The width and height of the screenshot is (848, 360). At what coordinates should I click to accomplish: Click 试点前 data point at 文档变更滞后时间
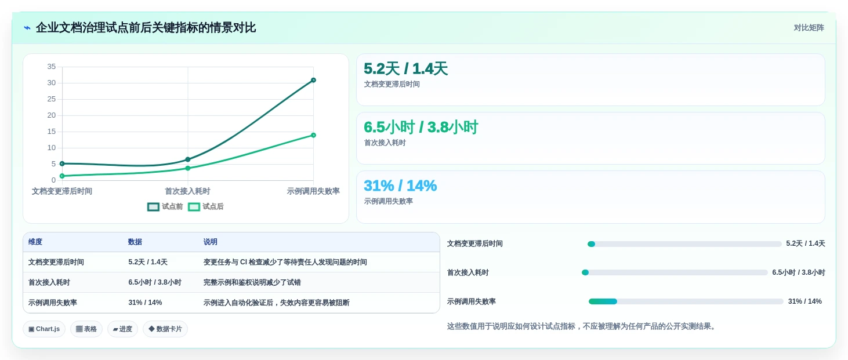pyautogui.click(x=62, y=163)
